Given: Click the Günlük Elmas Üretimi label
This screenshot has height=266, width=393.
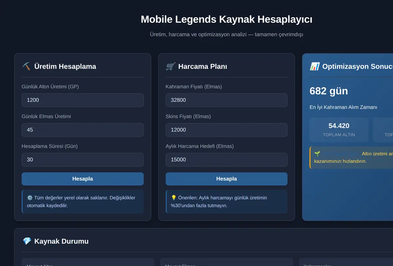Looking at the screenshot, I should (x=46, y=116).
